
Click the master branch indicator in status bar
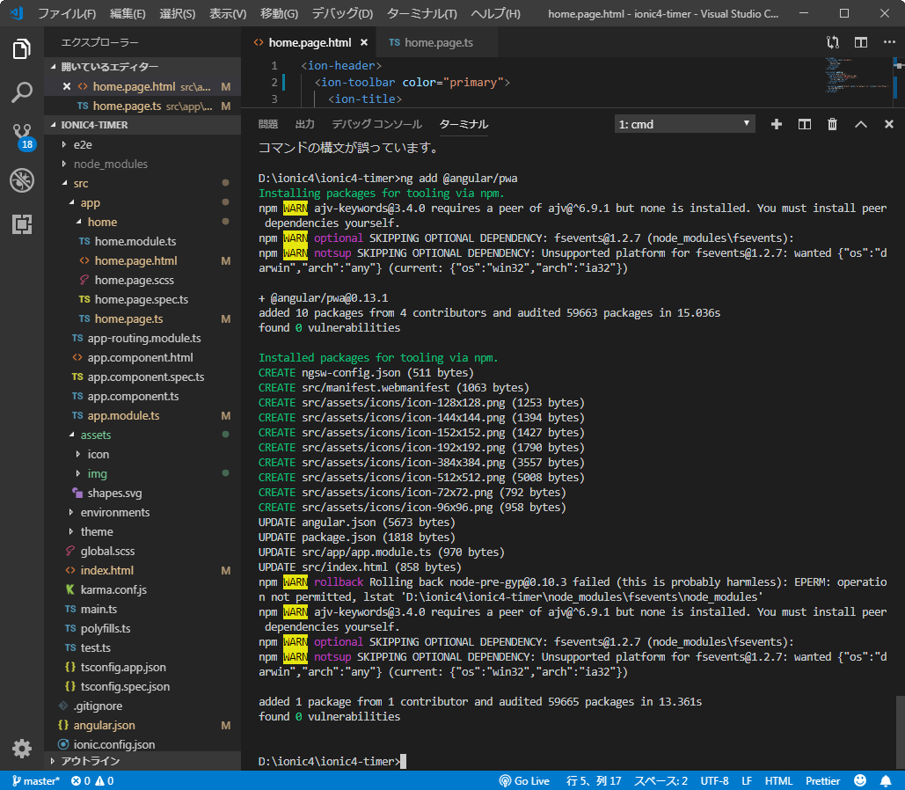coord(36,780)
